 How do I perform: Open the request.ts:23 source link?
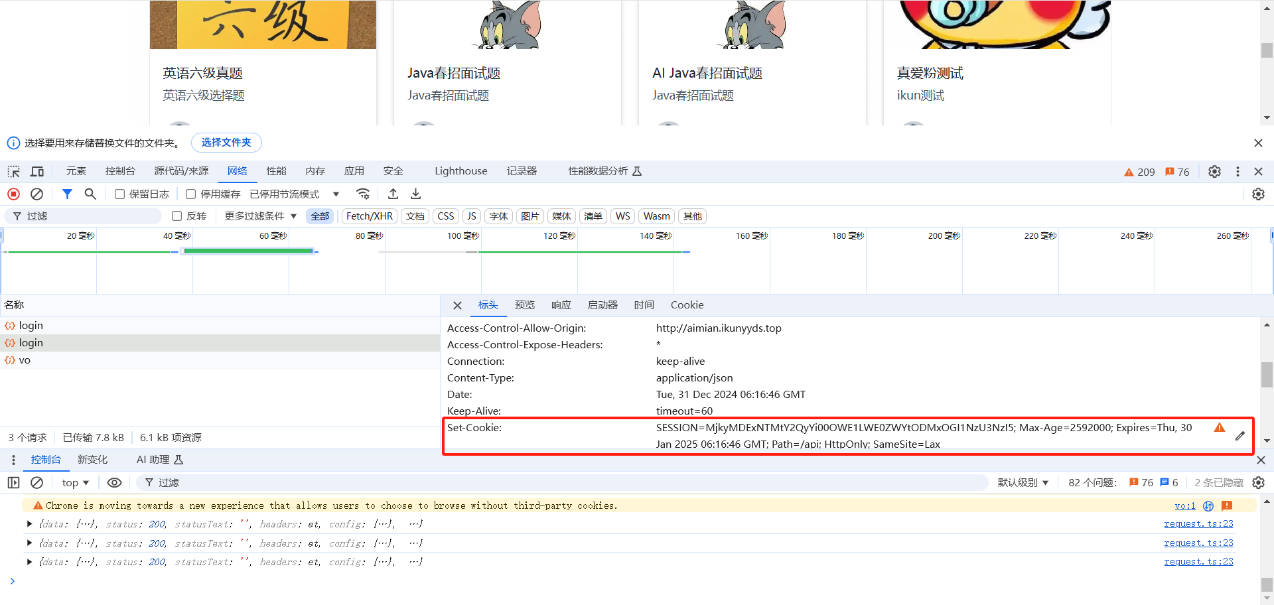pyautogui.click(x=1198, y=524)
